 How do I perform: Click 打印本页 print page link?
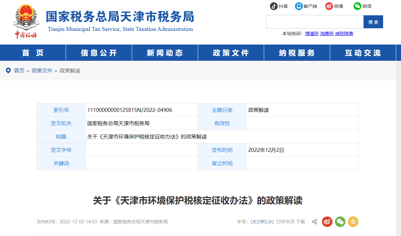click(x=286, y=222)
